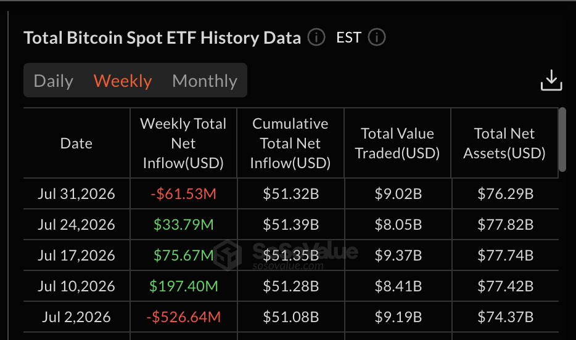Click the Total Value Traded header
This screenshot has height=340, width=576.
(397, 143)
